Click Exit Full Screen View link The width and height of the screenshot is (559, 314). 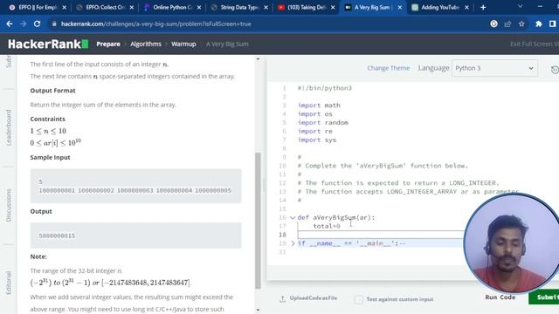click(534, 44)
